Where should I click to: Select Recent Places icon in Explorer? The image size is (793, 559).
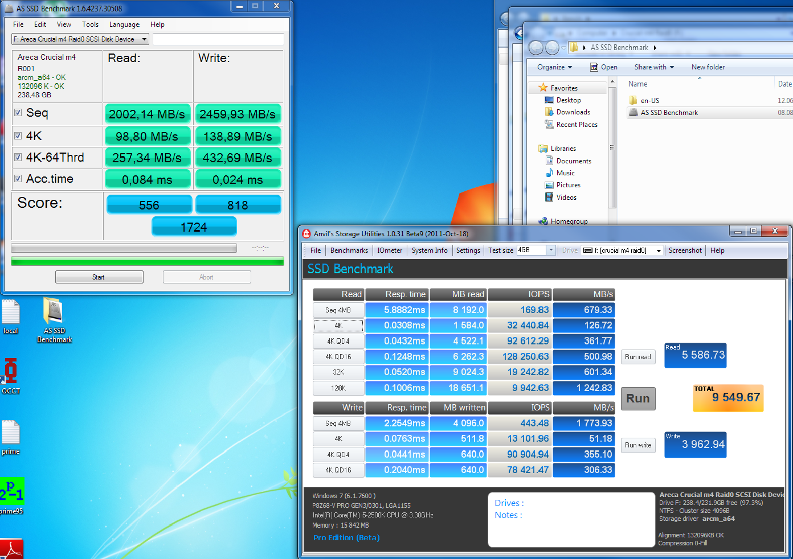pos(549,124)
